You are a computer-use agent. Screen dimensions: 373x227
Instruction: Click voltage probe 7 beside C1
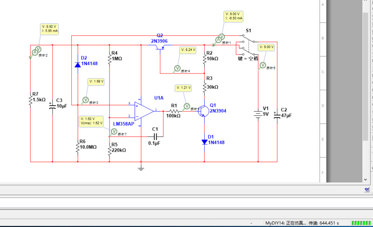click(x=112, y=132)
